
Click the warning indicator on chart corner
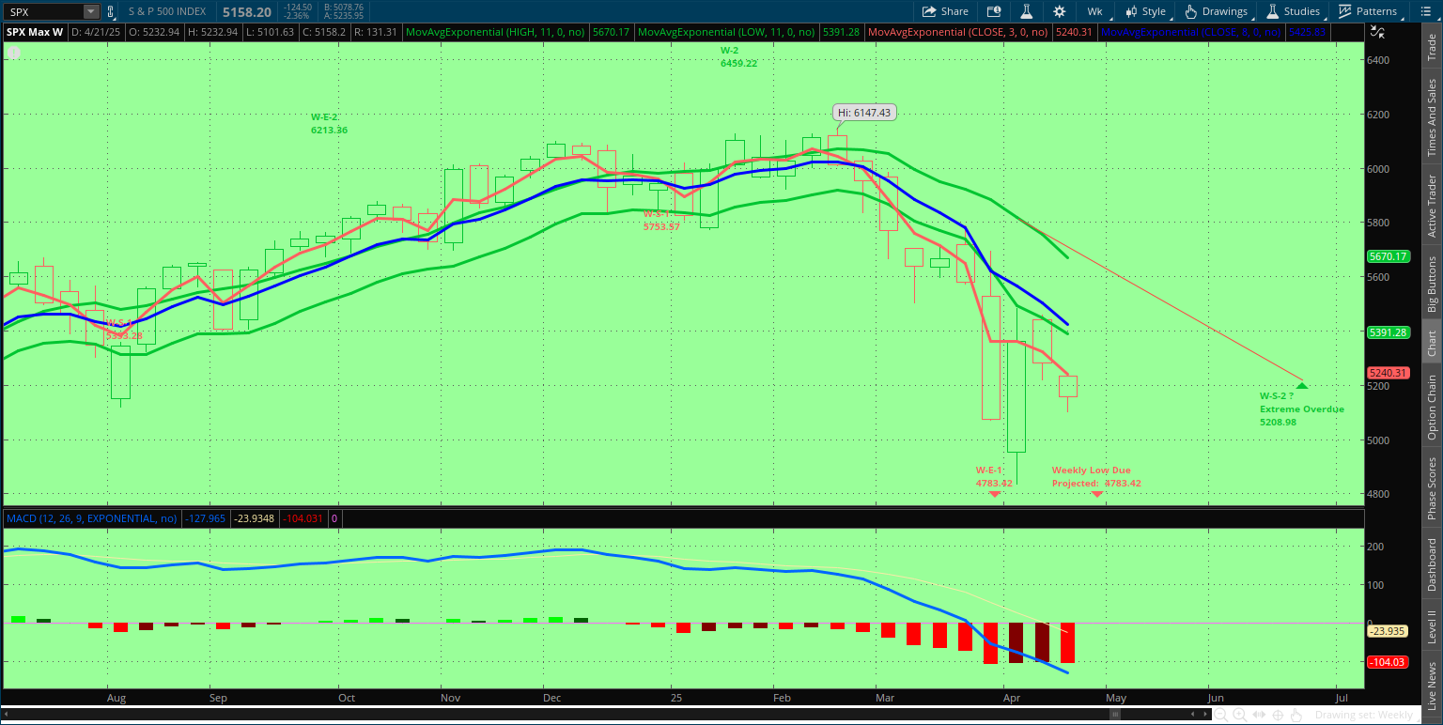[x=14, y=53]
